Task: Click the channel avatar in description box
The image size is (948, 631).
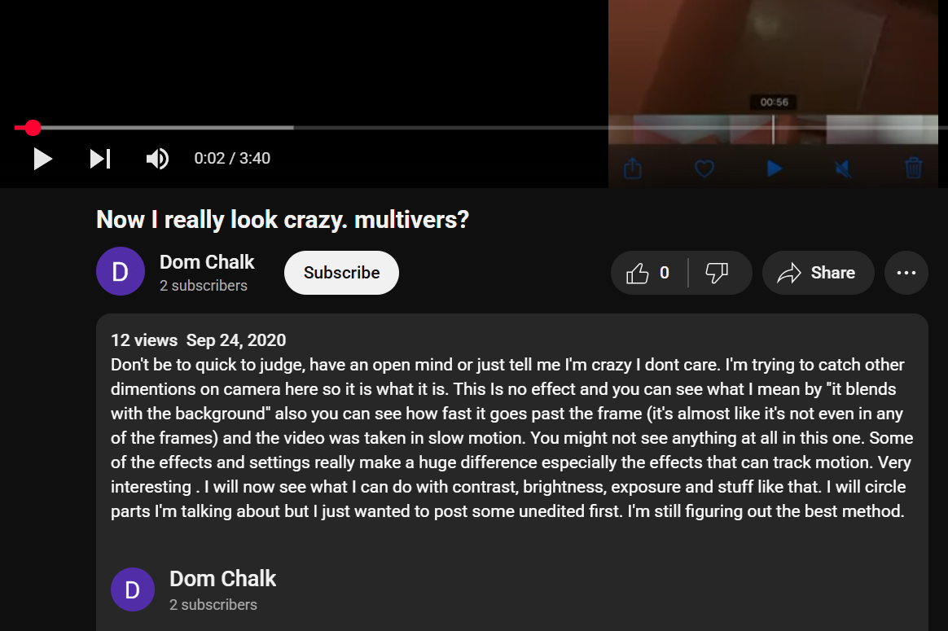Action: (x=133, y=589)
